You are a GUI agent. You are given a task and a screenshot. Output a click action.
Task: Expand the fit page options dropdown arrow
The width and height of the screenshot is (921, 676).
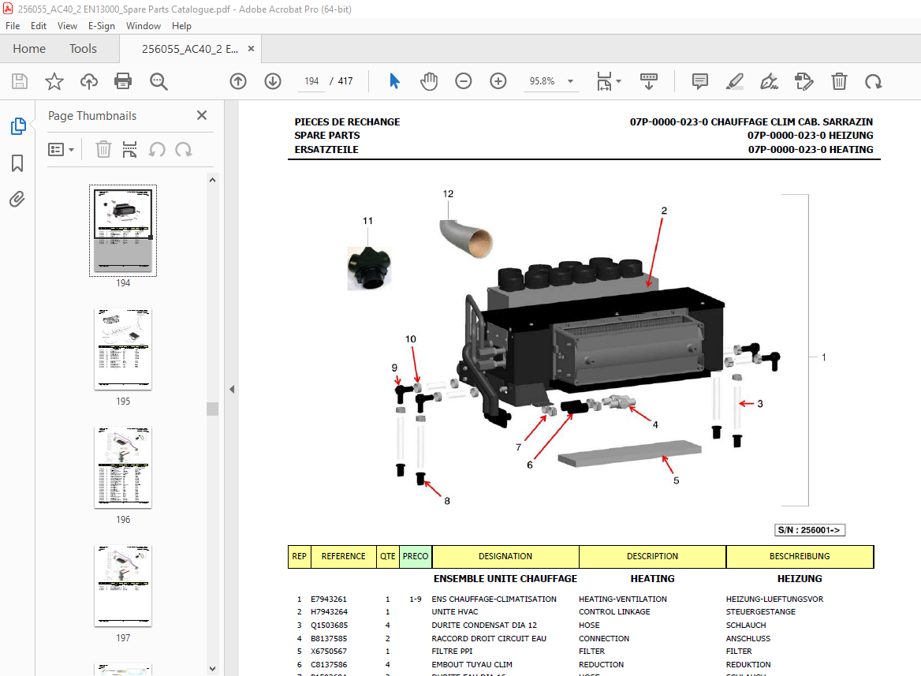pyautogui.click(x=618, y=81)
